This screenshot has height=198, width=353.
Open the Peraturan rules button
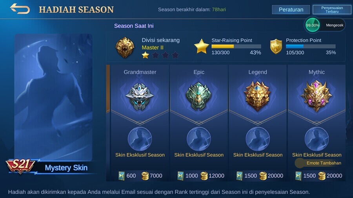coord(291,10)
